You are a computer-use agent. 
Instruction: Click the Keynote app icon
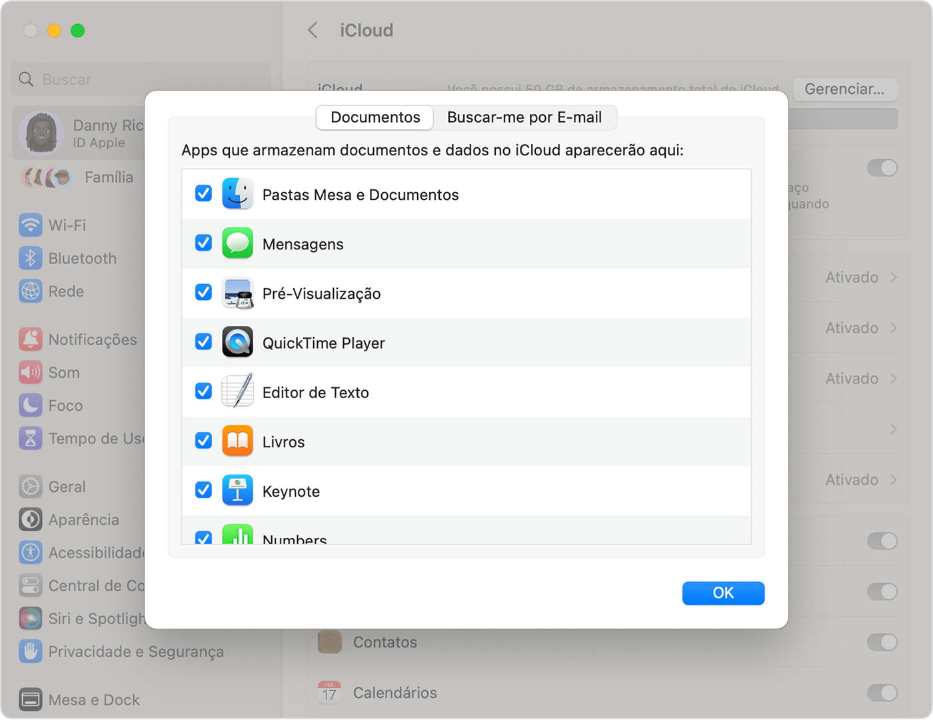[x=237, y=491]
